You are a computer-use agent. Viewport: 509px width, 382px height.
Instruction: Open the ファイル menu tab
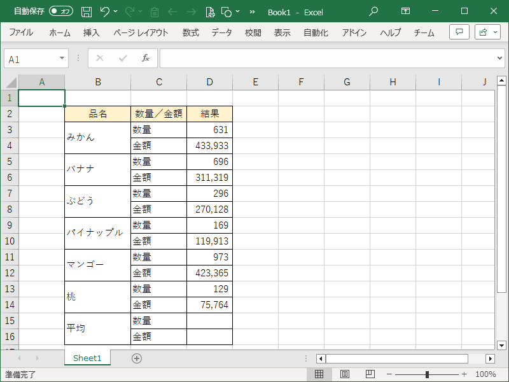(x=21, y=32)
